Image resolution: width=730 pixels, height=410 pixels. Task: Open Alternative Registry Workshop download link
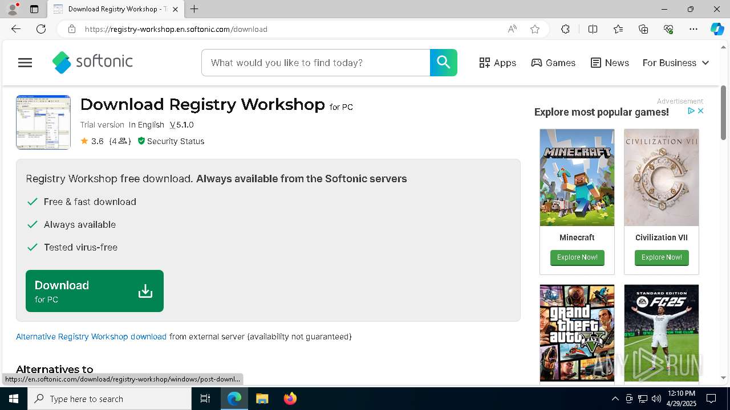91,337
